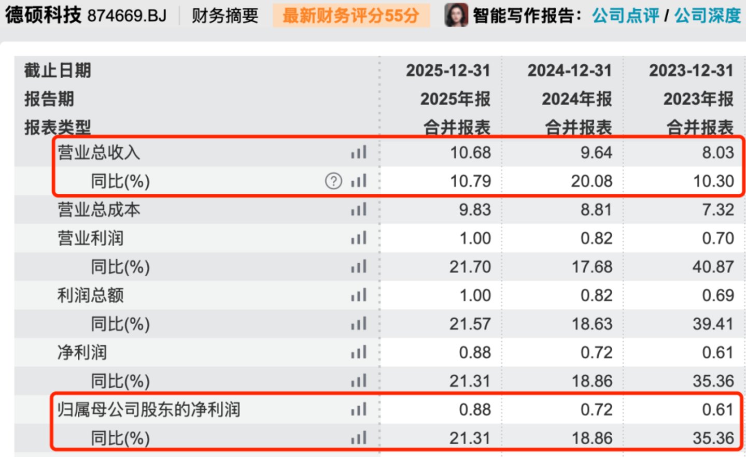746x457 pixels.
Task: Click the 10.68 revenue value for 2025
Action: (x=470, y=152)
